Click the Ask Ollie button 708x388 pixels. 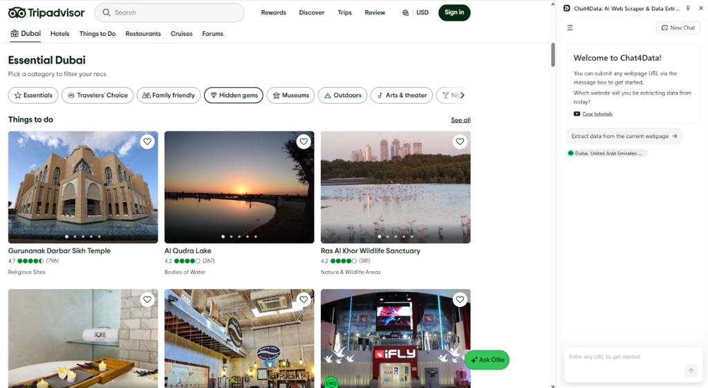click(x=487, y=360)
